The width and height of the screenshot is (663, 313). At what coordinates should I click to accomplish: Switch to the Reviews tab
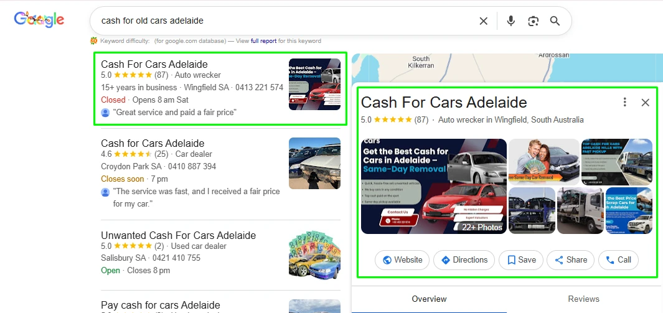tap(583, 299)
